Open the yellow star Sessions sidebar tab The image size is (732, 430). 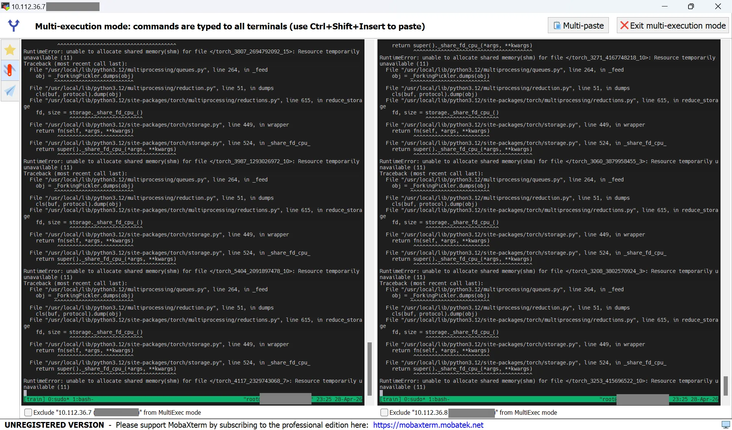click(10, 50)
